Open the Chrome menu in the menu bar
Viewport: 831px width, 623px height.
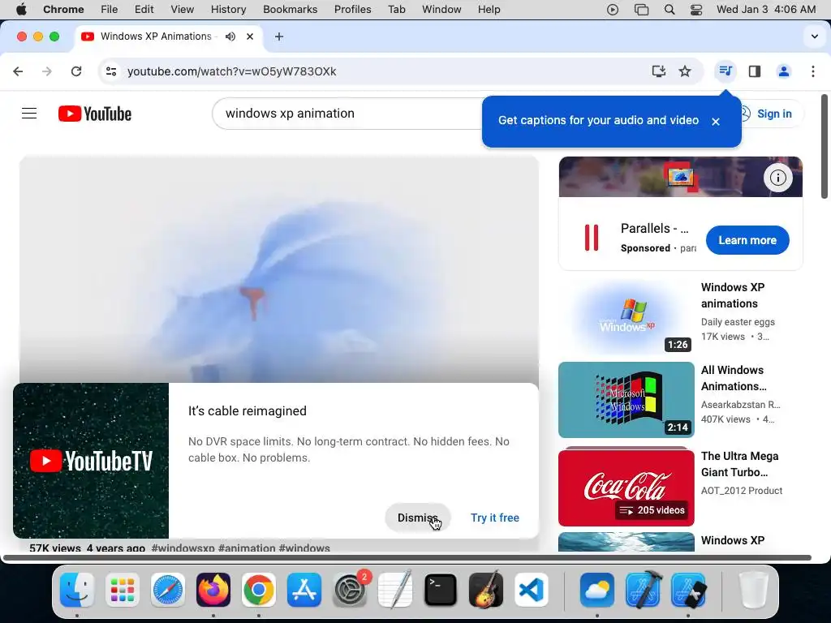tap(63, 9)
